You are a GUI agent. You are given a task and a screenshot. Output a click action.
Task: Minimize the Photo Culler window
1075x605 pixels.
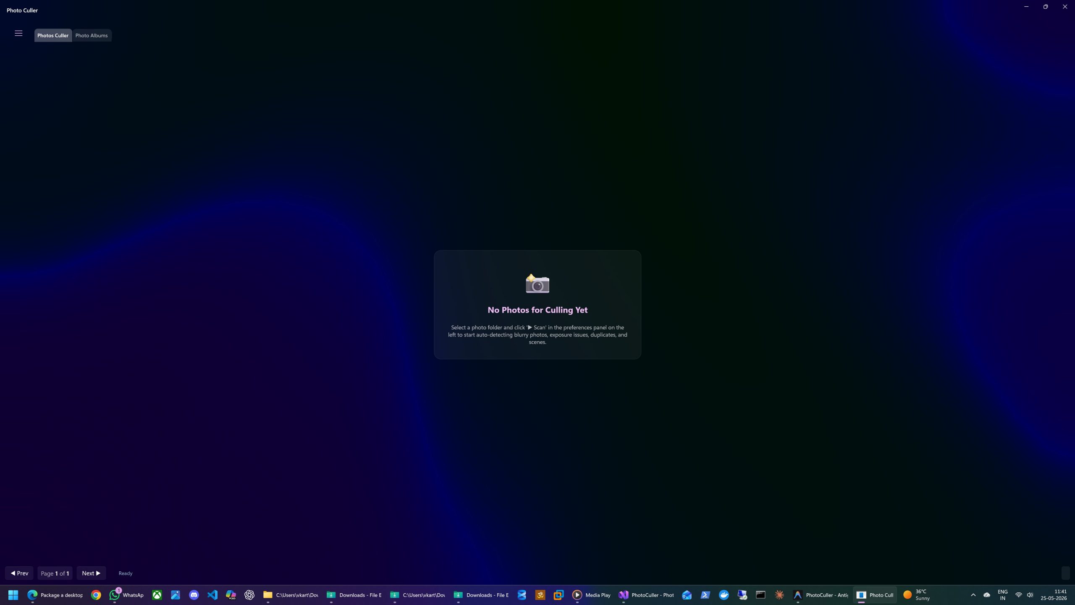point(1026,7)
